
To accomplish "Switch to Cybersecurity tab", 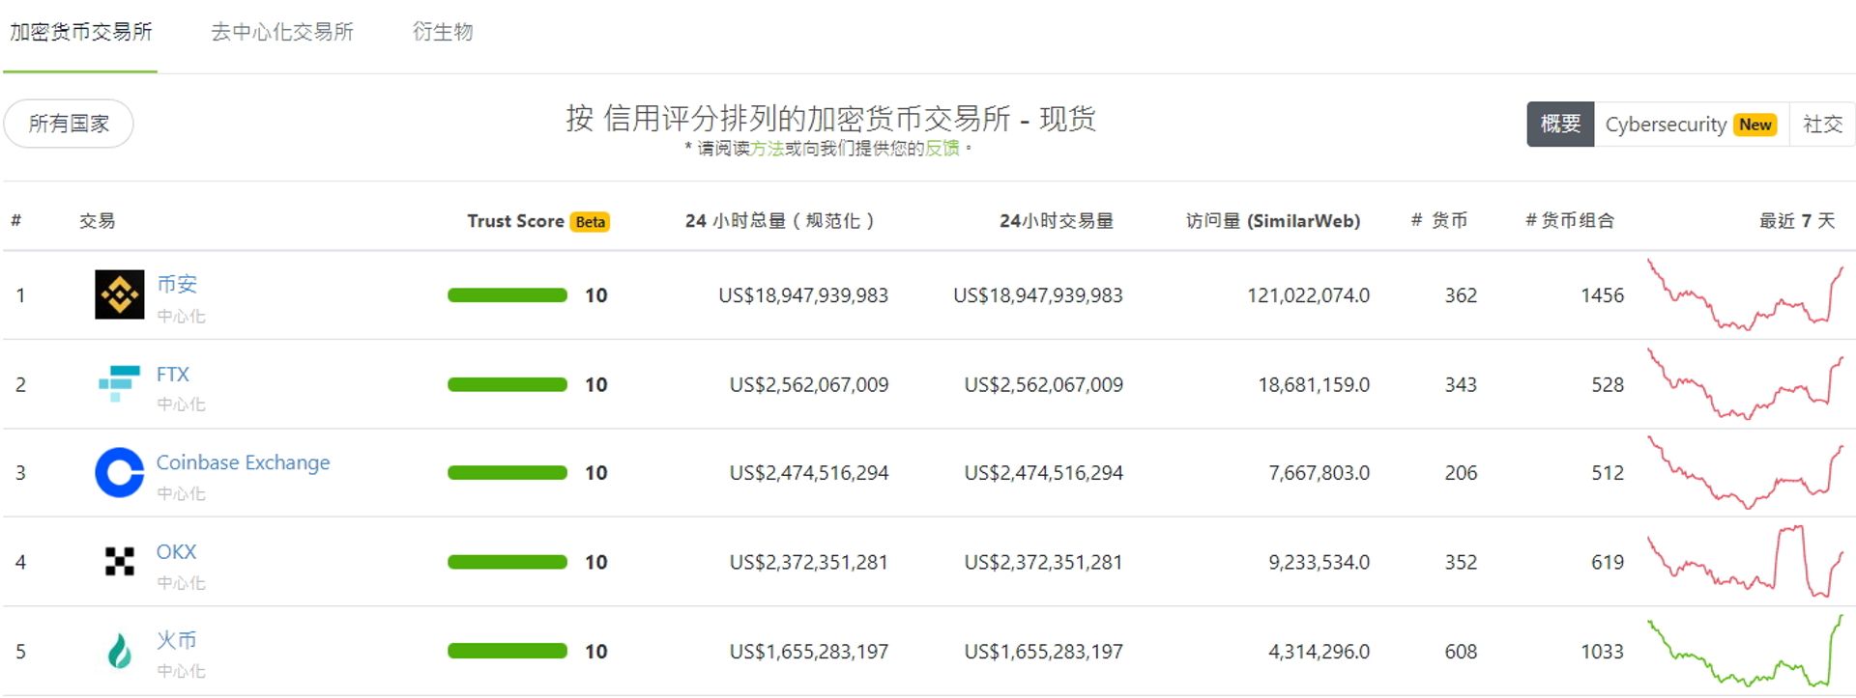I will pyautogui.click(x=1692, y=125).
